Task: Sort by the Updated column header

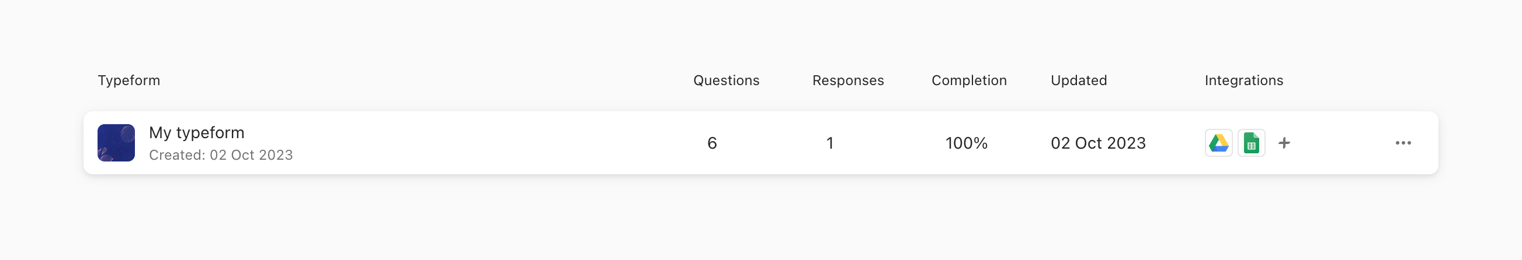Action: point(1078,80)
